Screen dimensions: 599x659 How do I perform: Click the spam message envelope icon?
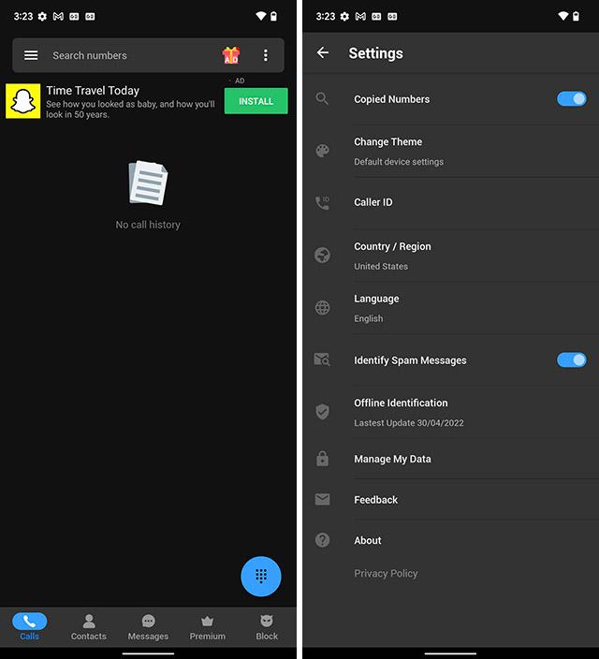tap(322, 359)
